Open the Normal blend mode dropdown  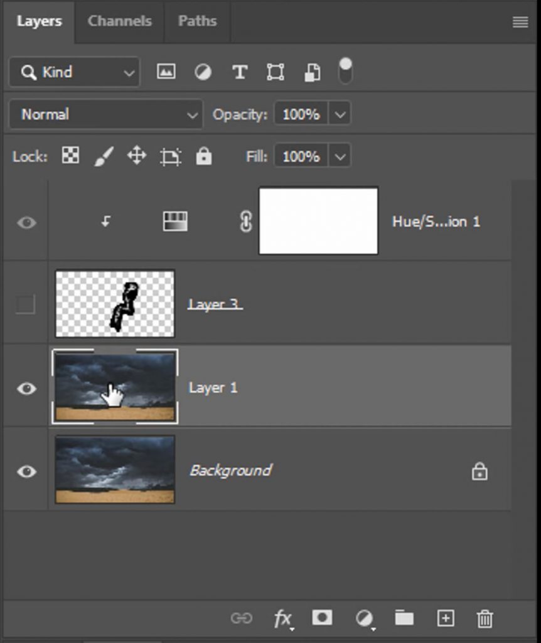[x=106, y=114]
